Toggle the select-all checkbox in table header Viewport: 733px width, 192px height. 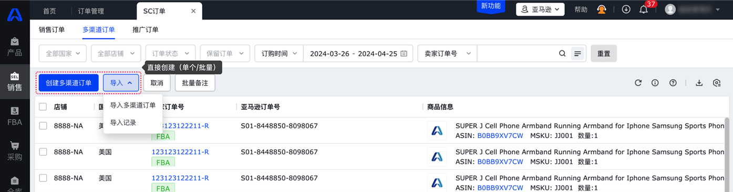pyautogui.click(x=43, y=106)
